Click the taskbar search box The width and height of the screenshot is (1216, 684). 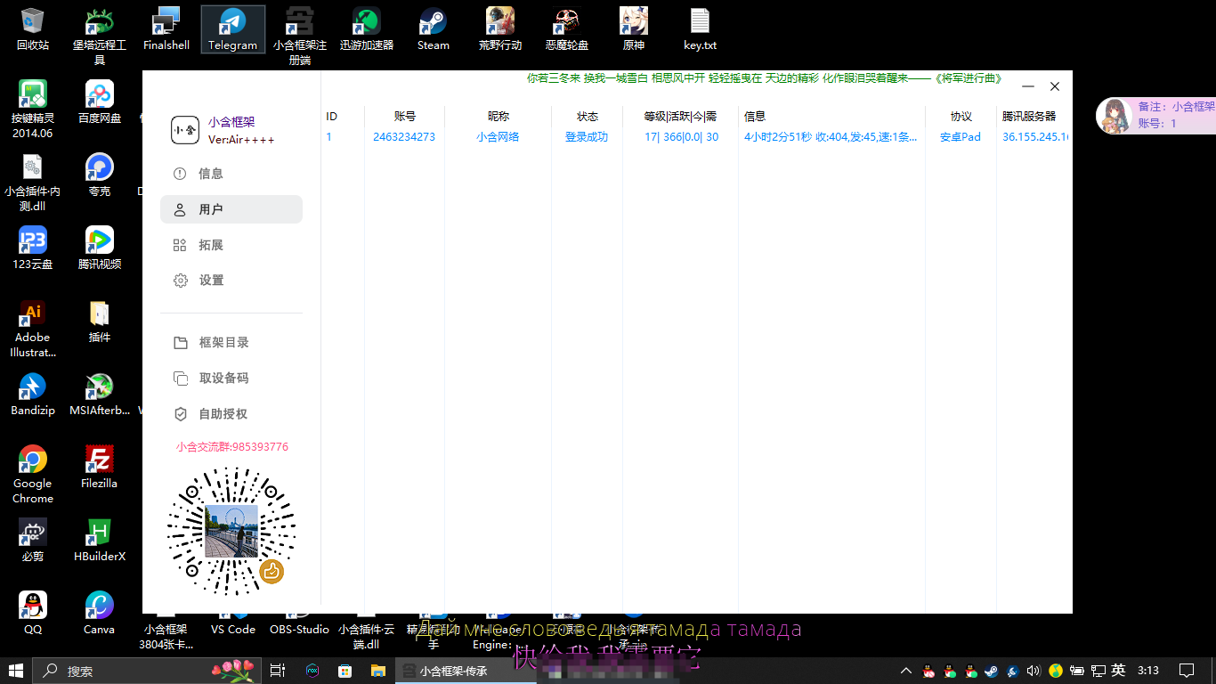point(125,671)
